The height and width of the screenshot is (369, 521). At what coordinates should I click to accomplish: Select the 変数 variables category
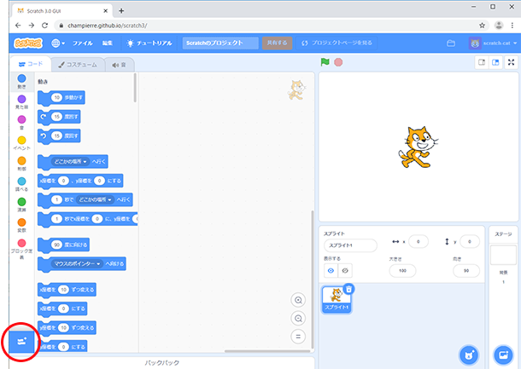21,226
